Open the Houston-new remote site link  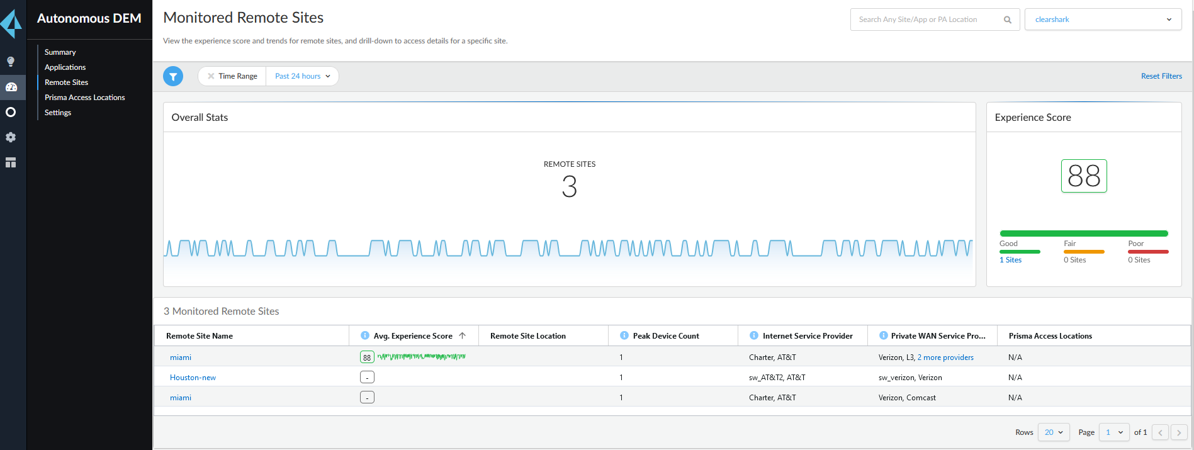click(x=193, y=378)
